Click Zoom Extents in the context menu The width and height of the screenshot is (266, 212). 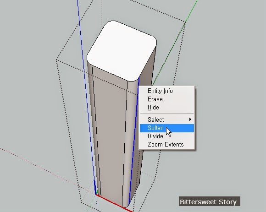(x=166, y=144)
